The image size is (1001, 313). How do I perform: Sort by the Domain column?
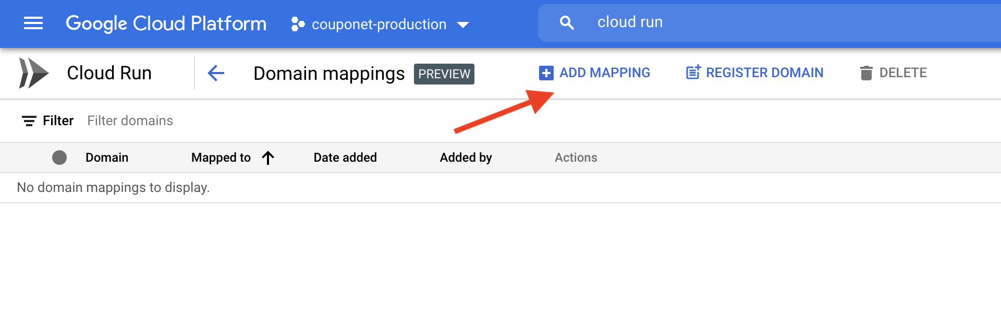click(107, 158)
